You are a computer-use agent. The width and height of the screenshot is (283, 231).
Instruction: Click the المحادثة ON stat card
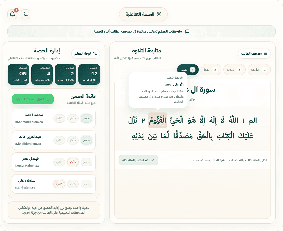click(18, 74)
